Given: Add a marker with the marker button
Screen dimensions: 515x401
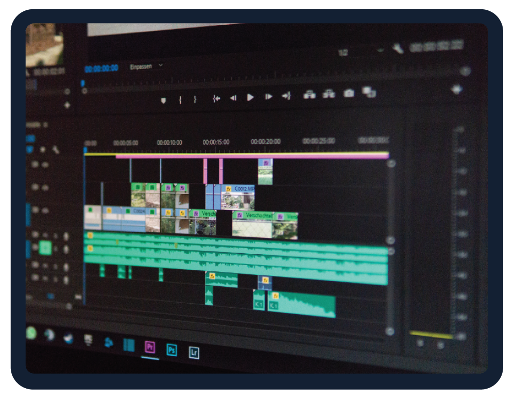Looking at the screenshot, I should (x=164, y=100).
